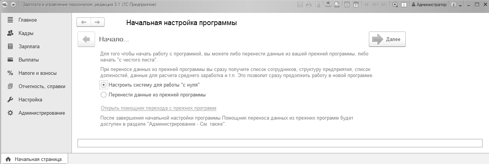Screen dimensions: 489x164
Task: Open the Зарплата section
Action: [29, 46]
